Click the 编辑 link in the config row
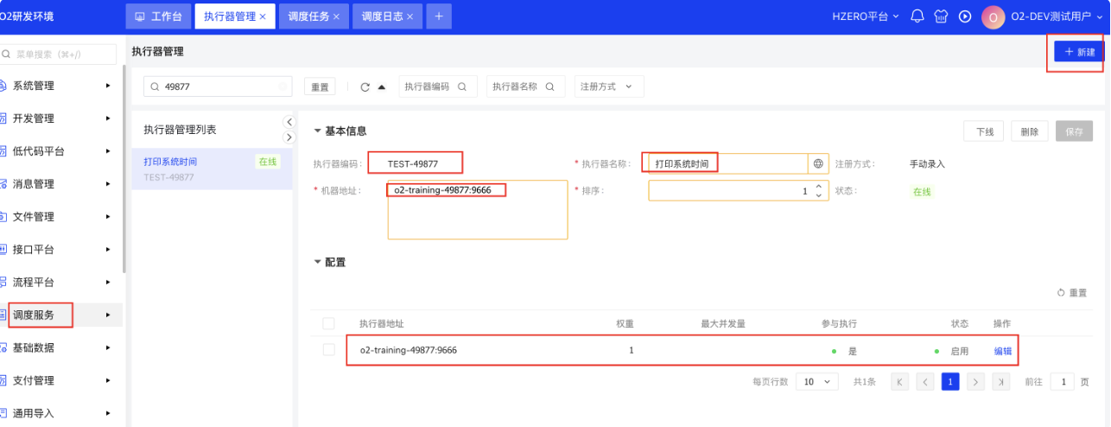This screenshot has width=1111, height=427. [x=1002, y=351]
